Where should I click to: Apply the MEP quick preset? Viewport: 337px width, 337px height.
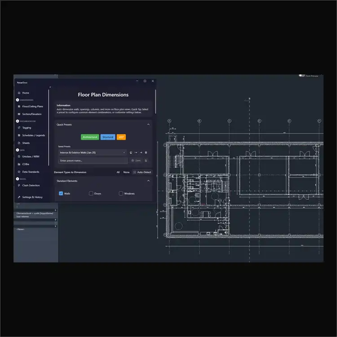pos(121,137)
